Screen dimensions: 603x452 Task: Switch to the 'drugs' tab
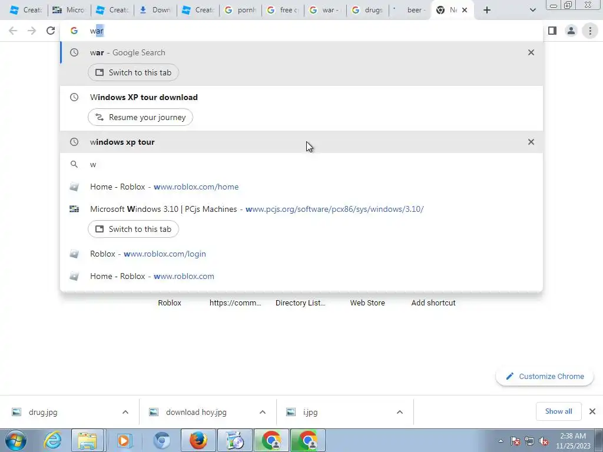click(x=367, y=10)
